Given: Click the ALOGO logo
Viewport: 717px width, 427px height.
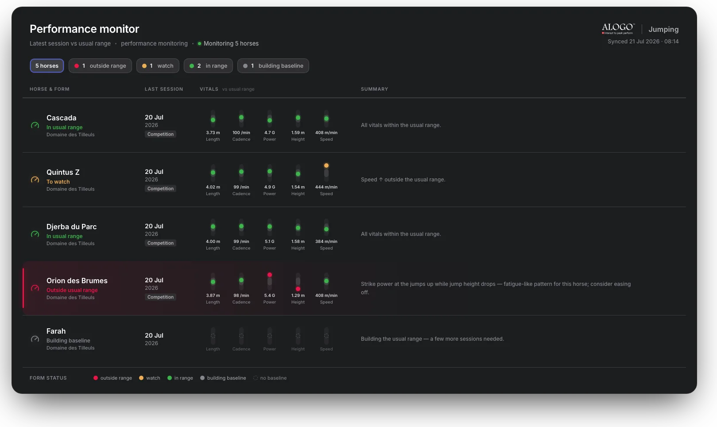Looking at the screenshot, I should 618,29.
